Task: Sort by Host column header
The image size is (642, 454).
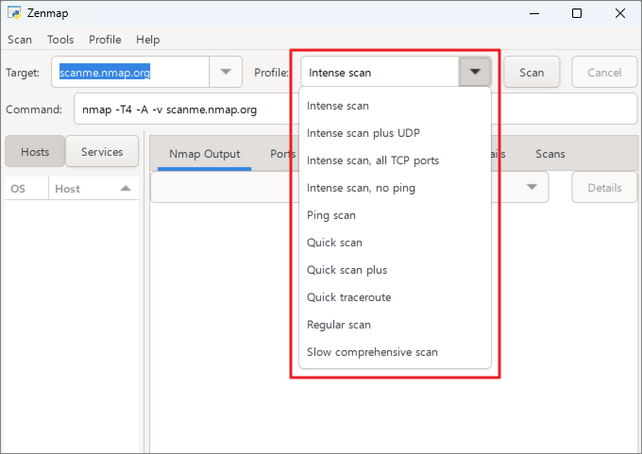Action: tap(93, 189)
